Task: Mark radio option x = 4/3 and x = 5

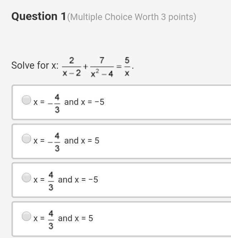Action: [26, 216]
